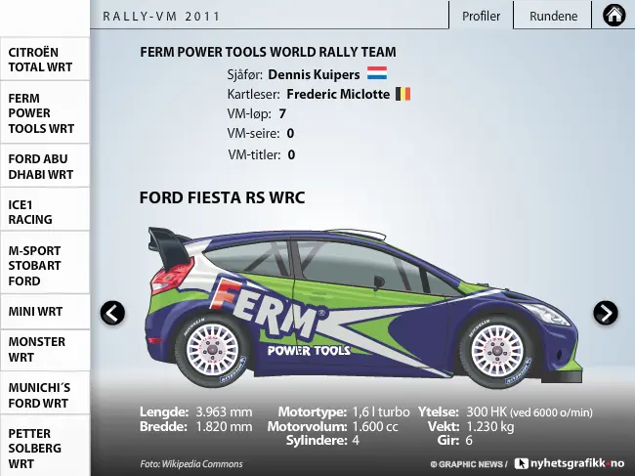Choose Ford Abu Dhabi WRT team
635x476 pixels.
[45, 166]
